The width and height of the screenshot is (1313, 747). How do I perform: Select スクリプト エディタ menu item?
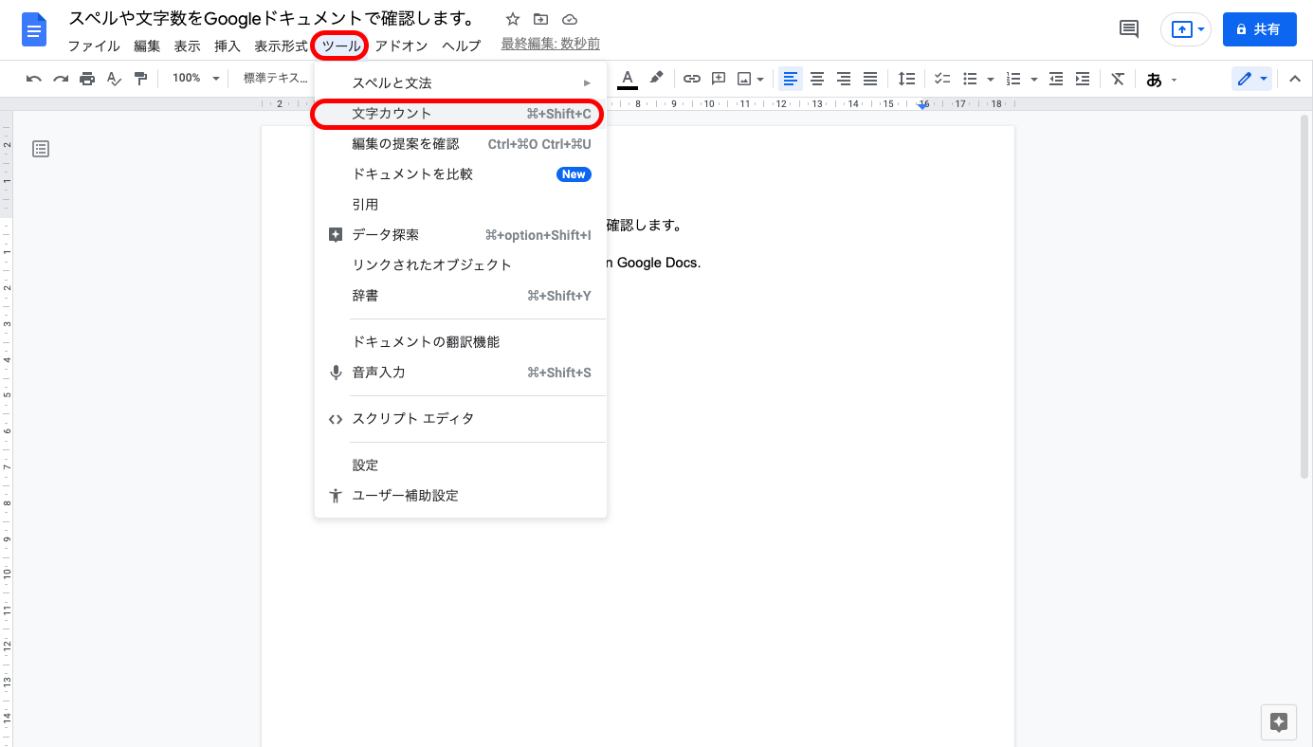click(461, 419)
